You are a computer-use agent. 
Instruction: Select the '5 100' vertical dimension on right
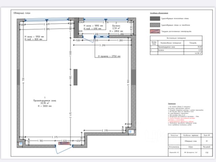click(128, 82)
